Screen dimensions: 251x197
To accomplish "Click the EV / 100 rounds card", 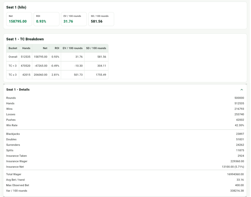I will pyautogui.click(x=74, y=19).
